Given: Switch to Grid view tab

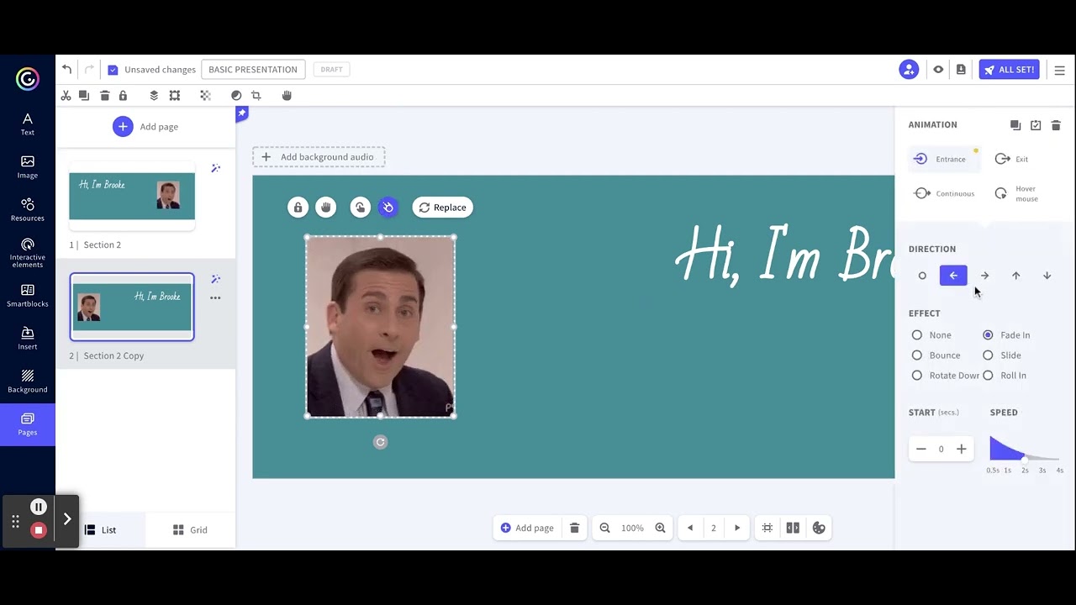Looking at the screenshot, I should pyautogui.click(x=190, y=530).
